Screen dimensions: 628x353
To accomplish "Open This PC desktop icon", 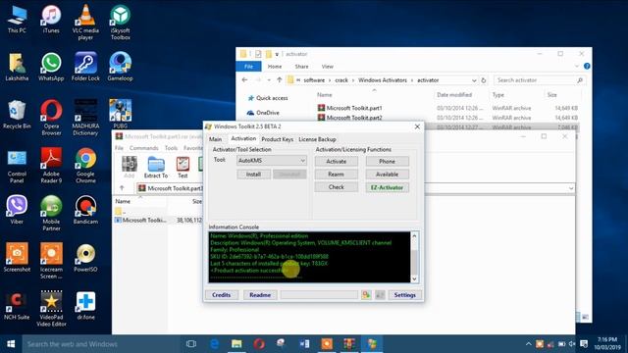I will (17, 20).
